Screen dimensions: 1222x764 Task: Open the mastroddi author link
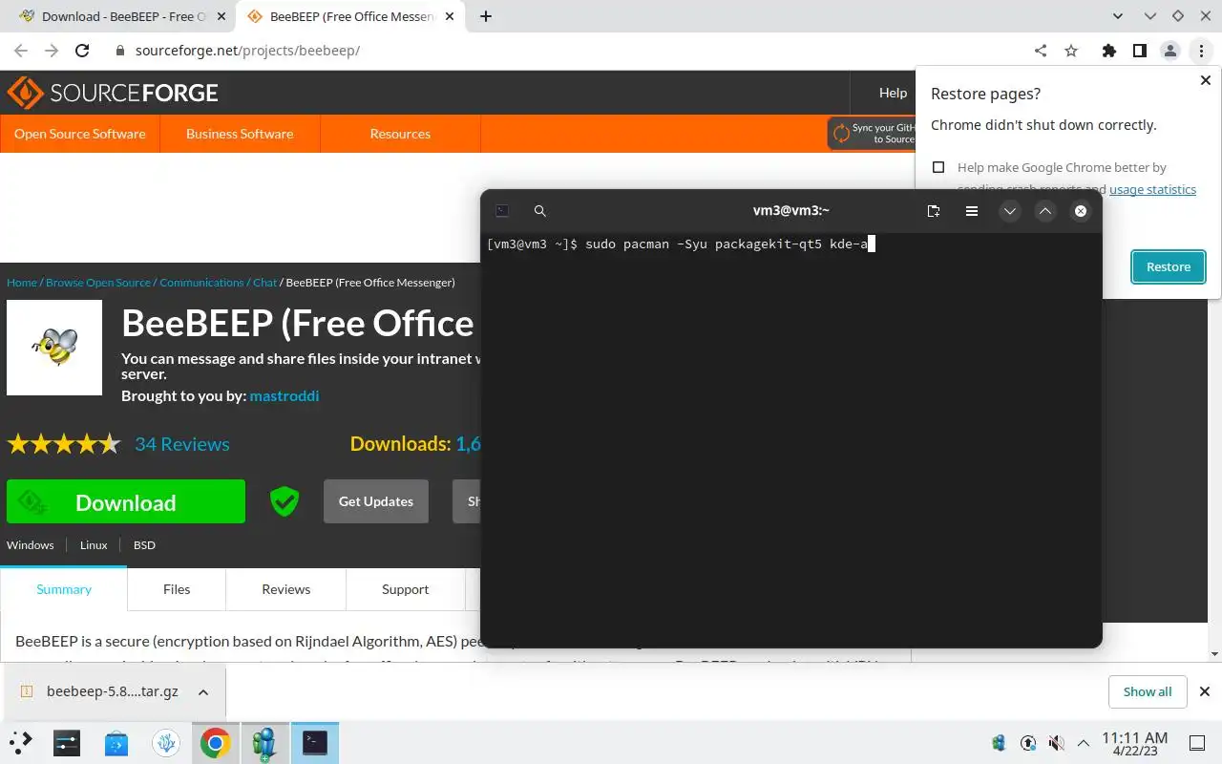284,395
